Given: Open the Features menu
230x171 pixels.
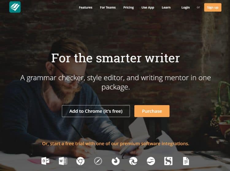Looking at the screenshot, I should [86, 7].
